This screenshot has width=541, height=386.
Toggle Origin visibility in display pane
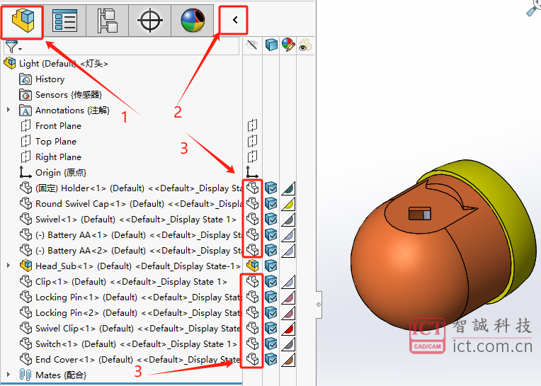click(x=252, y=172)
